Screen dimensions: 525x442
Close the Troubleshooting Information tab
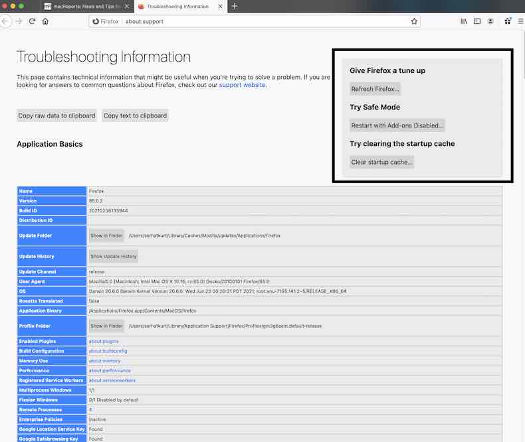220,7
